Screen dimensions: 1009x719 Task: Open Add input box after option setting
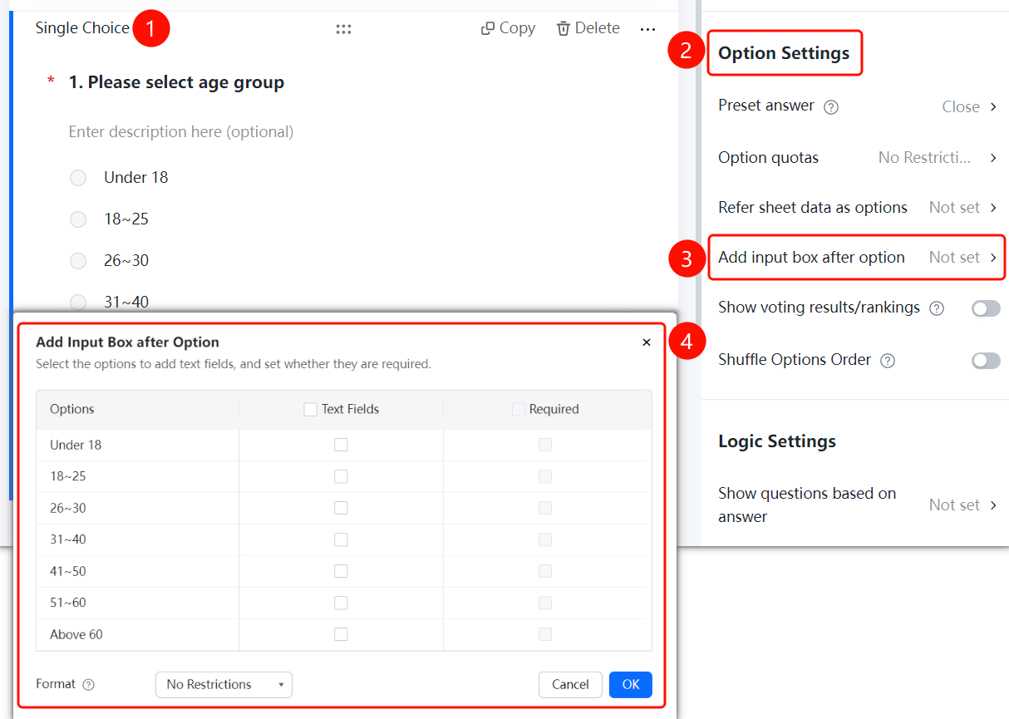point(857,258)
